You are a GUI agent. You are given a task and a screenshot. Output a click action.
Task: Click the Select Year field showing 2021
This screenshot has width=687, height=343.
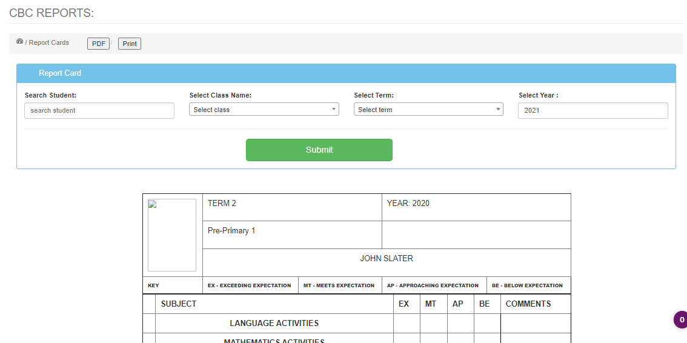592,110
